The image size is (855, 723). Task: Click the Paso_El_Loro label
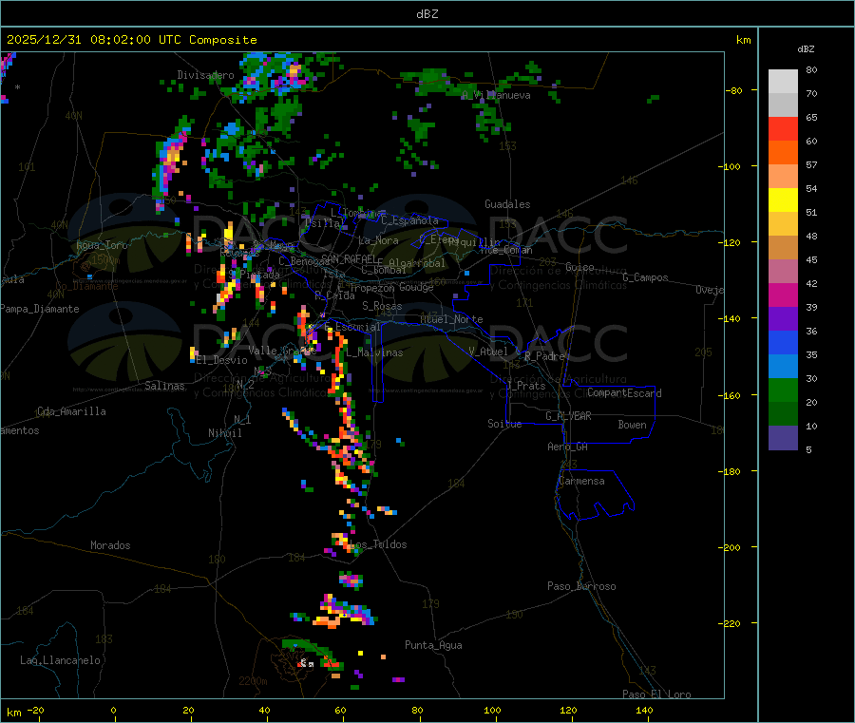(656, 694)
